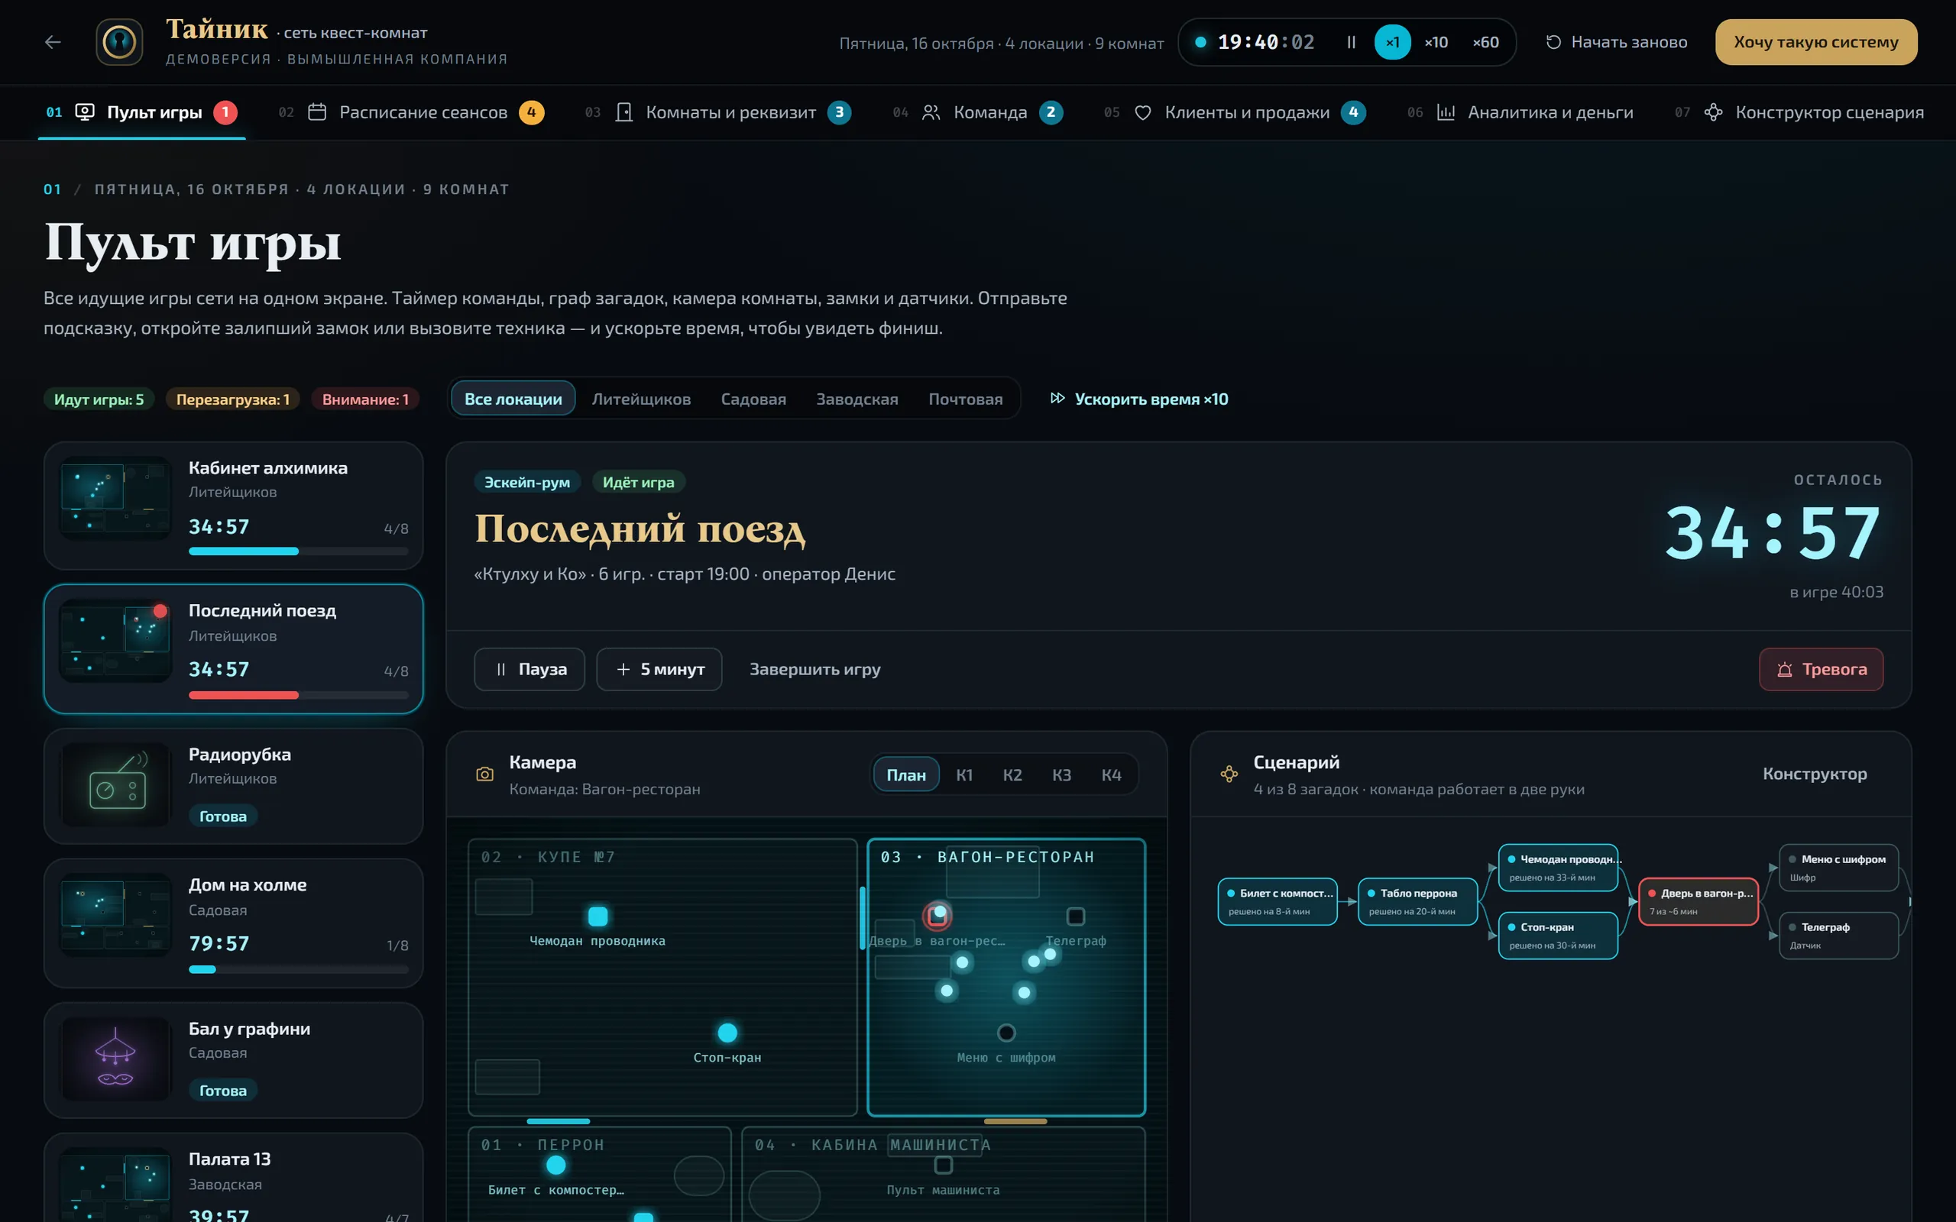Click the Стоп-кран marker on the map

pos(727,1033)
